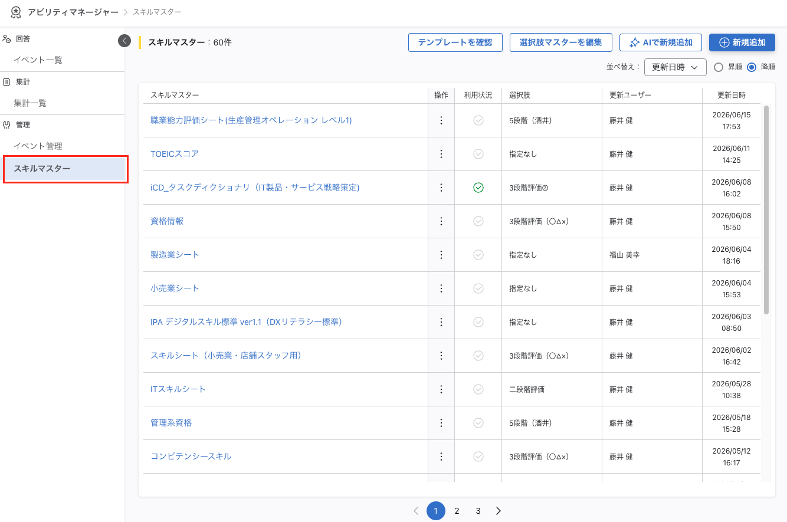Click the grey usage check for ITスキルシート
787x522 pixels.
pyautogui.click(x=478, y=389)
